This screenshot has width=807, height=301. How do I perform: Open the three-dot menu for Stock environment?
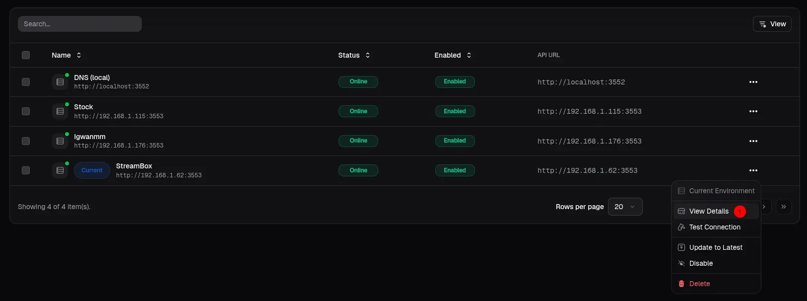pyautogui.click(x=753, y=111)
